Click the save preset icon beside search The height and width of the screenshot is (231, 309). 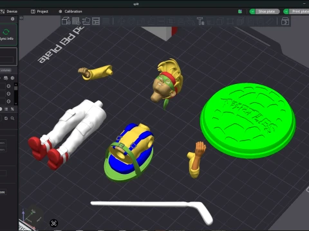point(6,118)
